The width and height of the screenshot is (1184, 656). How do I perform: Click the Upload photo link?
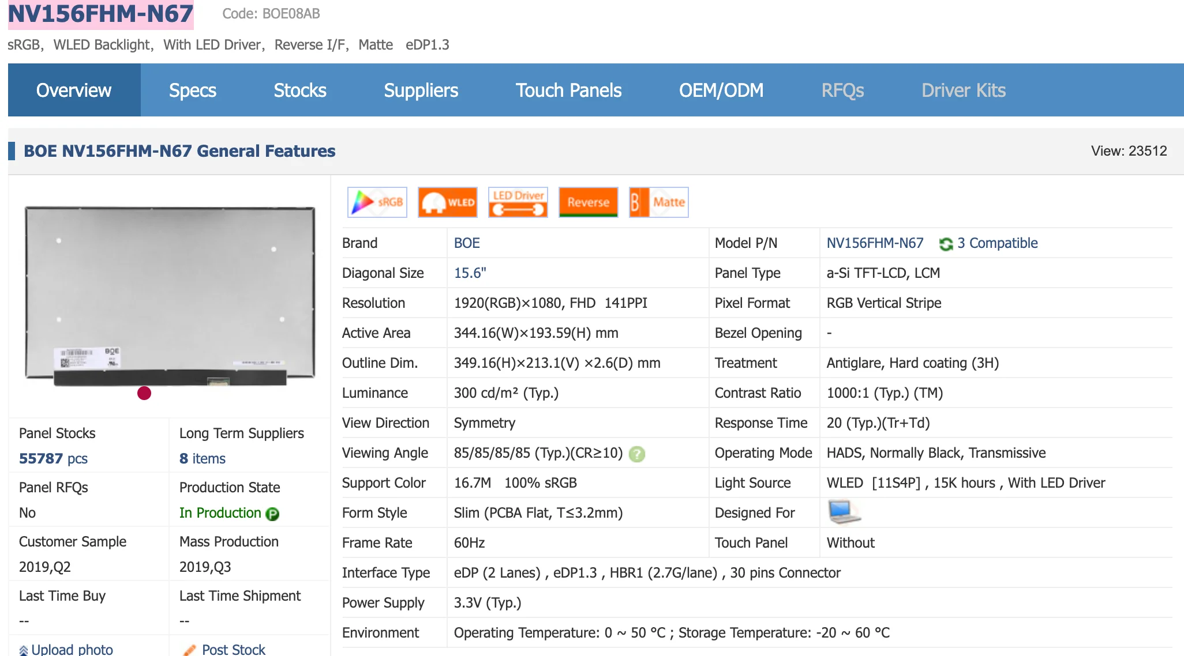click(72, 650)
